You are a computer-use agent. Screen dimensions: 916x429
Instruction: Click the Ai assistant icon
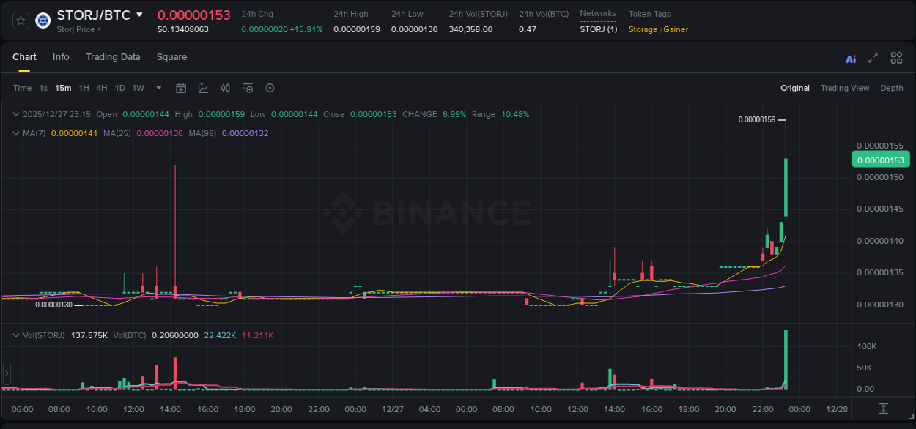pyautogui.click(x=850, y=58)
